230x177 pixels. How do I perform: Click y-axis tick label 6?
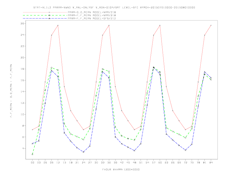(23, 137)
